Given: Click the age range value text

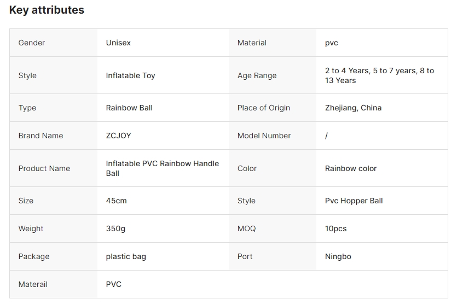Looking at the screenshot, I should click(x=379, y=75).
